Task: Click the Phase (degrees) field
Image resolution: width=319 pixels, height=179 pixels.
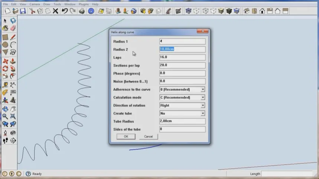Action: coord(182,73)
